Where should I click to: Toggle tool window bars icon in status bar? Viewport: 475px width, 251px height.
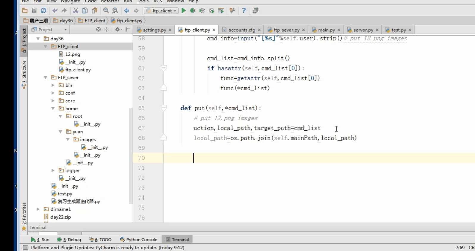click(26, 247)
